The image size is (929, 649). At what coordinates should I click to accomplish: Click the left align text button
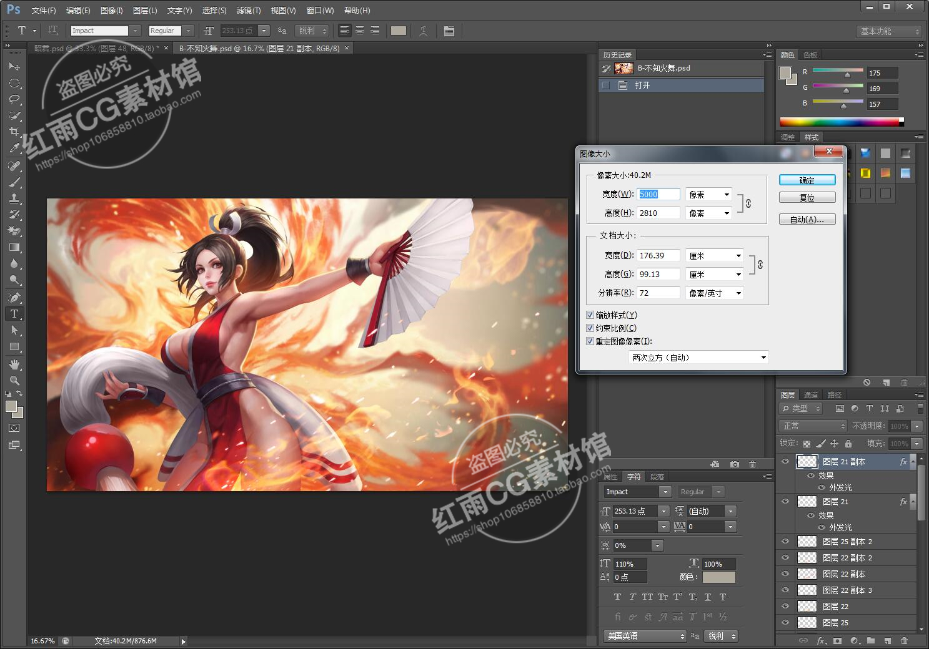pos(344,31)
